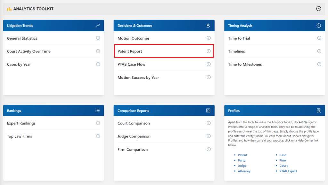The height and width of the screenshot is (185, 328).
Task: Open Top Law Firms rankings
Action: point(20,136)
